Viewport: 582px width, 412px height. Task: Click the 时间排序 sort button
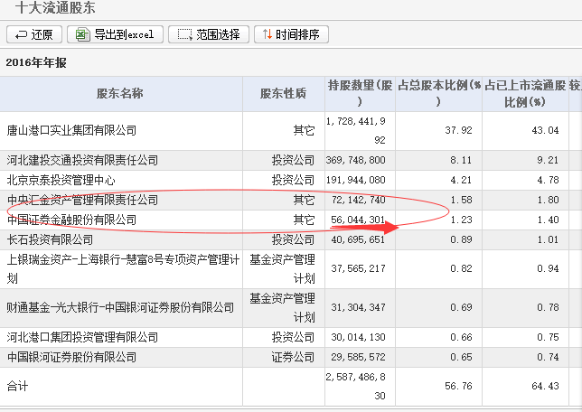tap(291, 34)
